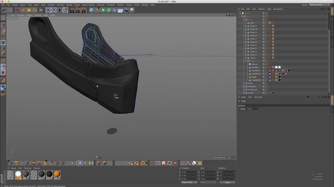Add a Cube primitive object
Viewport: 334px width, 187px height.
[x=91, y=10]
